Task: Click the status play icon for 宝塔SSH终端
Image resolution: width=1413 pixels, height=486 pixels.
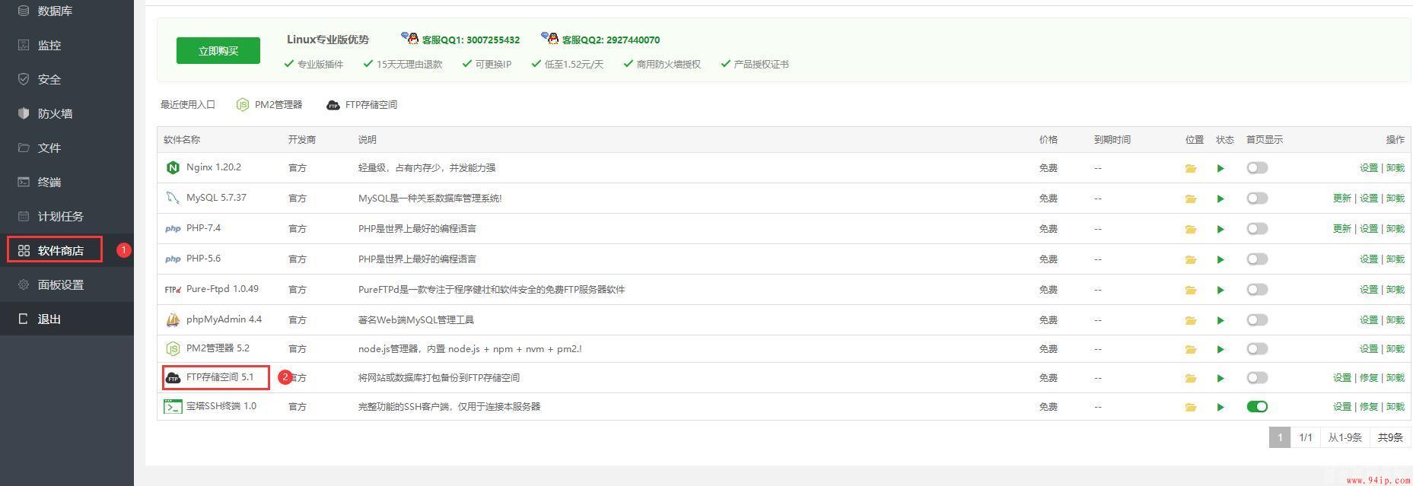Action: click(1220, 407)
